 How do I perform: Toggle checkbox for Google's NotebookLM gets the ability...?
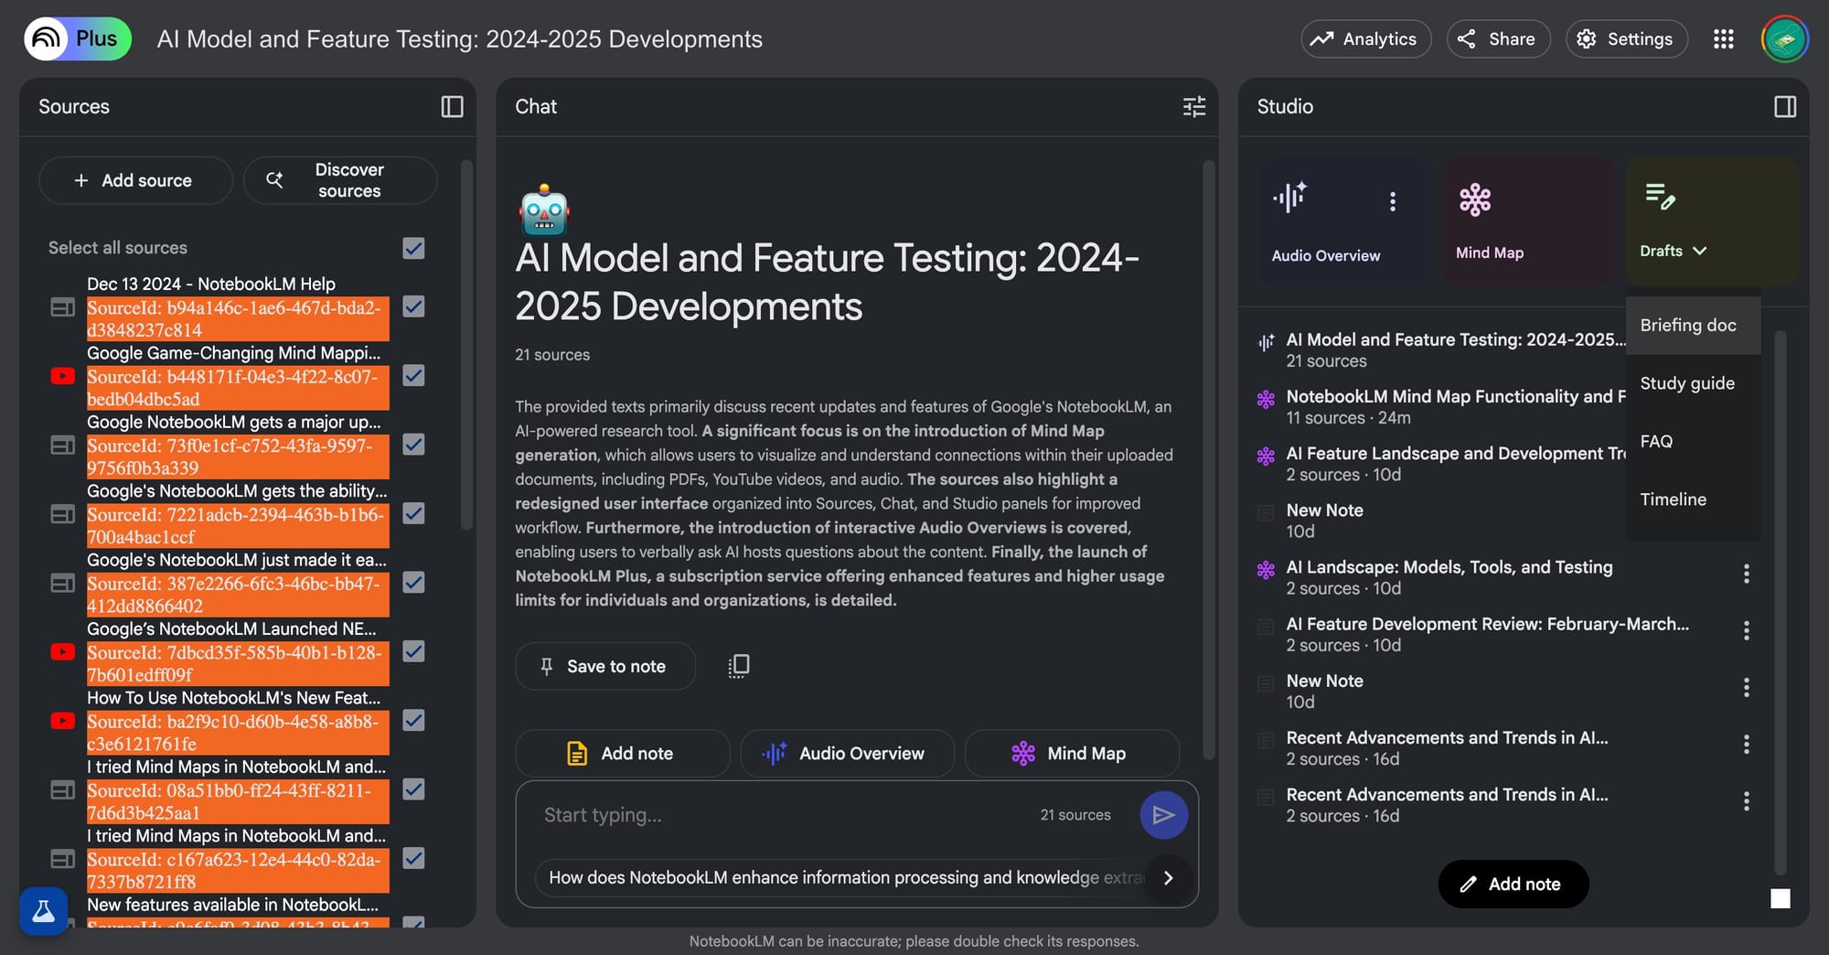pos(413,513)
